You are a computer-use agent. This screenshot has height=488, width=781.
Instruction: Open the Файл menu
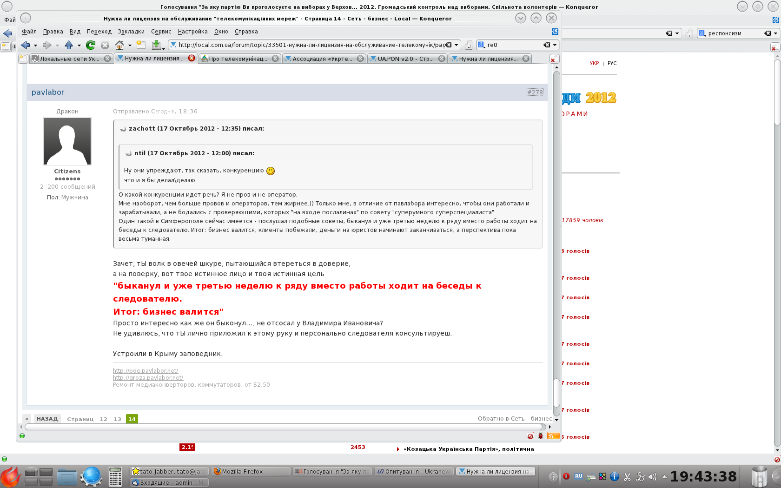point(29,32)
